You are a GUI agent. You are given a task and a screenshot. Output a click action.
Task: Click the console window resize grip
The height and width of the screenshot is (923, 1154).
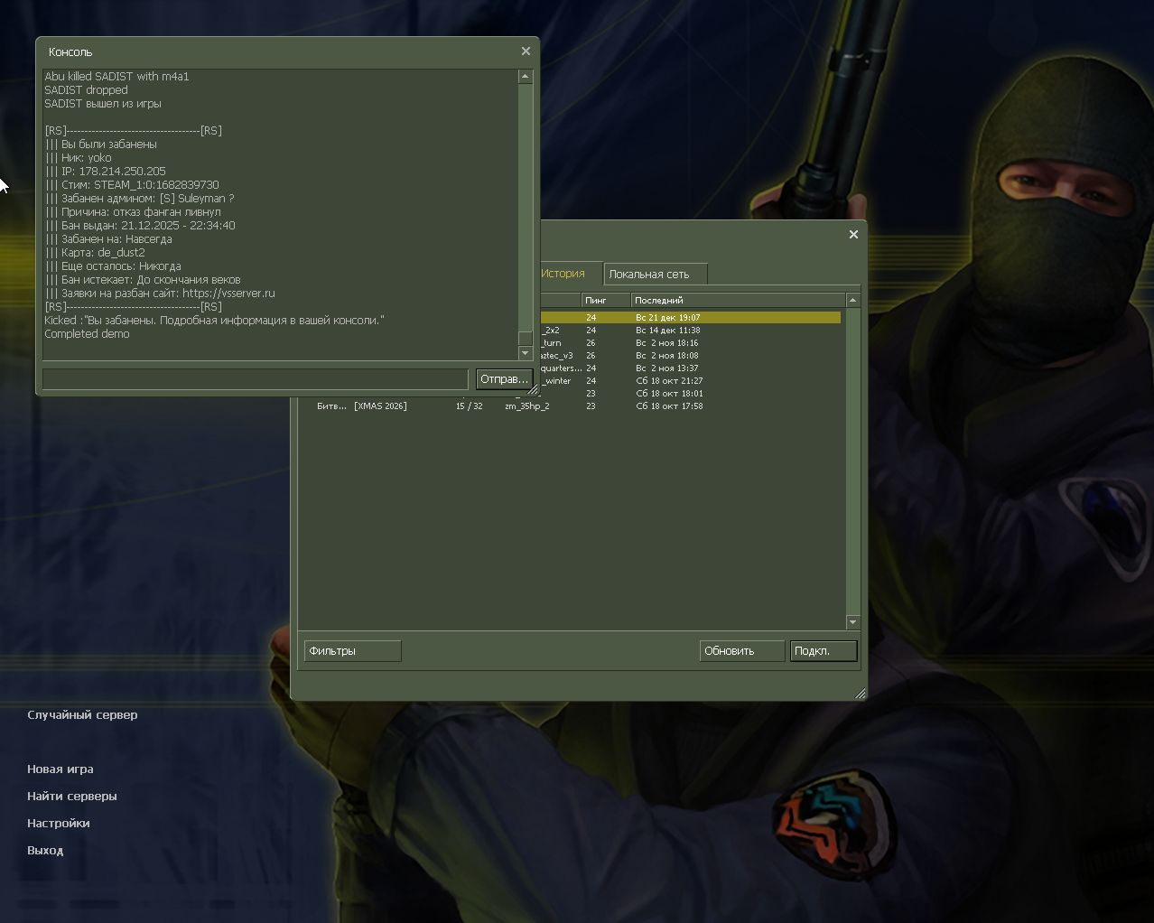[533, 390]
